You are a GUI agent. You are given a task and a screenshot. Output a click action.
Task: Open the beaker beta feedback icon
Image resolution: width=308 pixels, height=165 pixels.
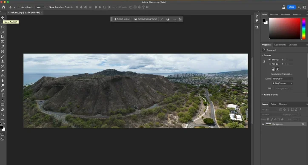coord(284,7)
